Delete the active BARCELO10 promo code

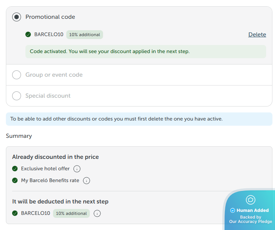click(x=257, y=35)
